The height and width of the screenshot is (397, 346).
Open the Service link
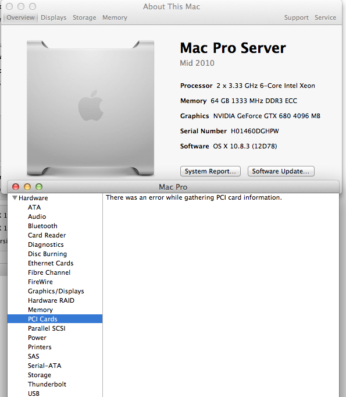click(326, 17)
